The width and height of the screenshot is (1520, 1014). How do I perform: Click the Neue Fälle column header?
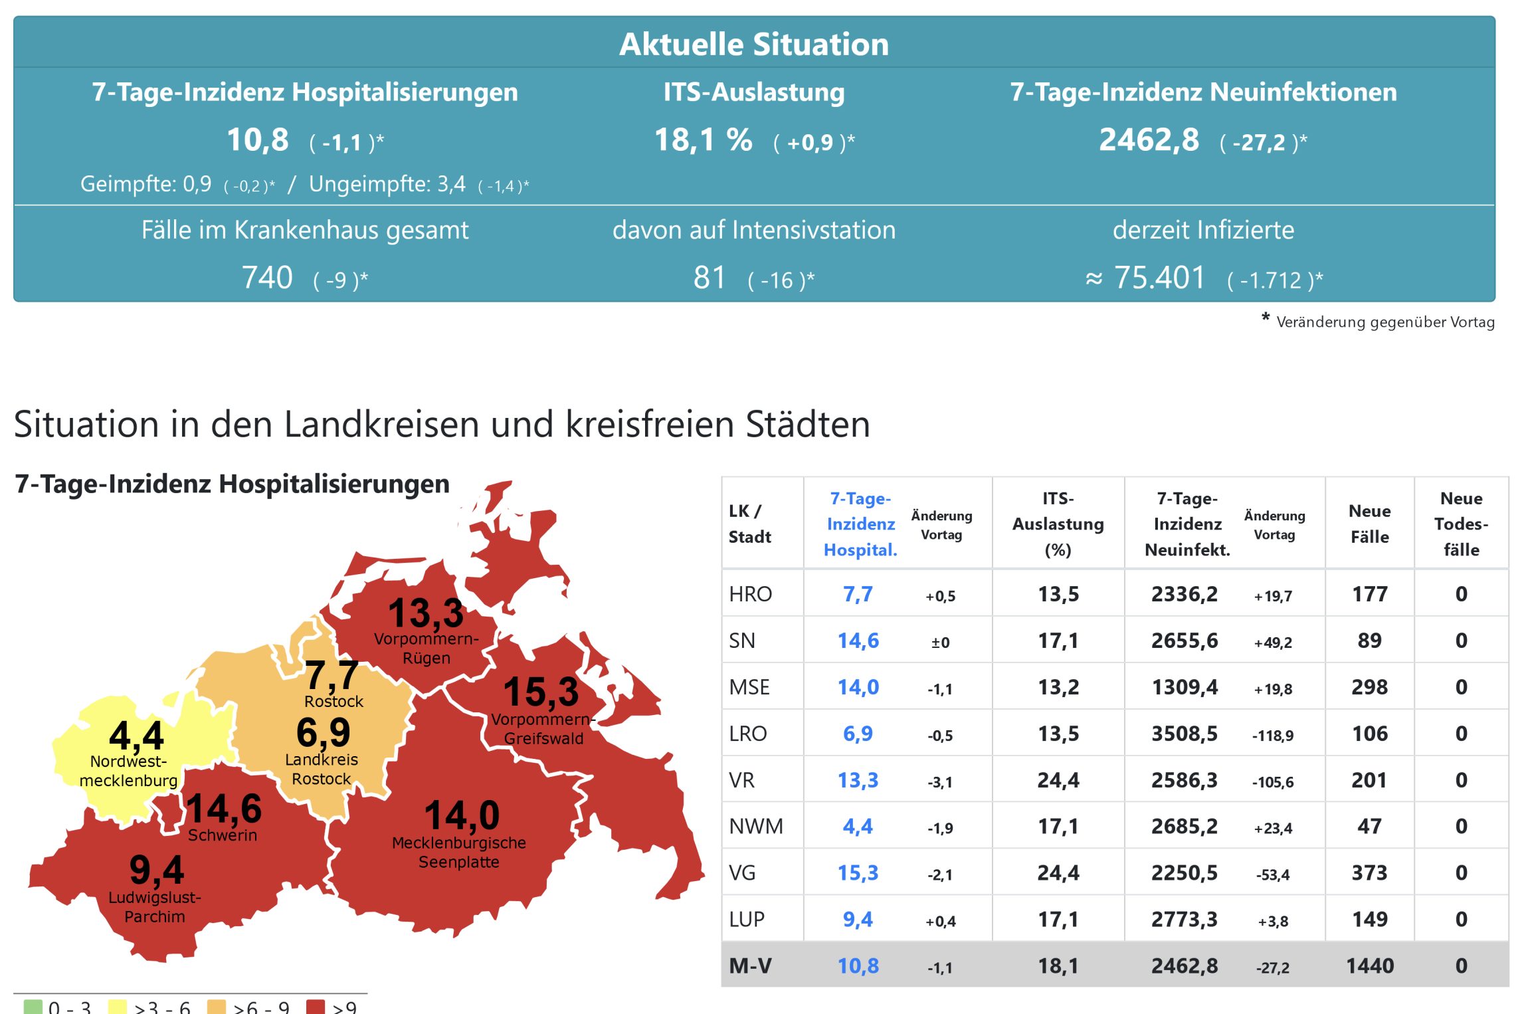(1369, 524)
